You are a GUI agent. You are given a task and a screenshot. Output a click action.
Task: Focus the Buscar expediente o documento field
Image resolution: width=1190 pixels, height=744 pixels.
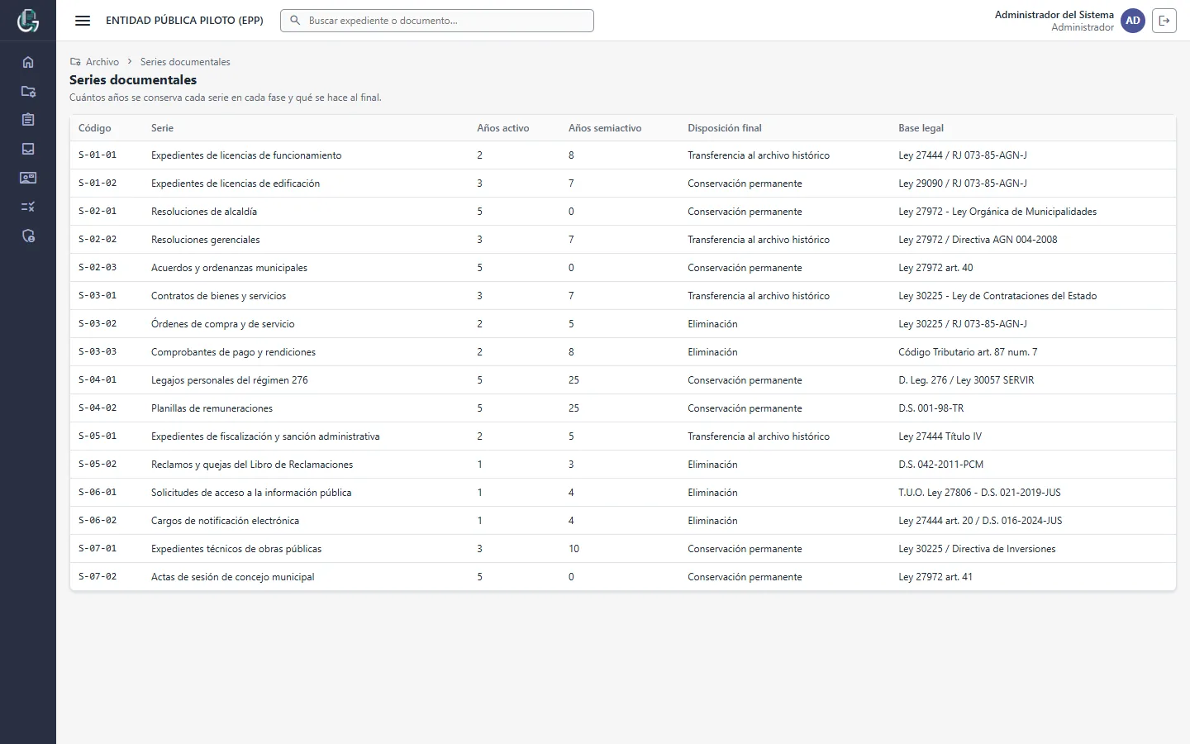pos(437,21)
